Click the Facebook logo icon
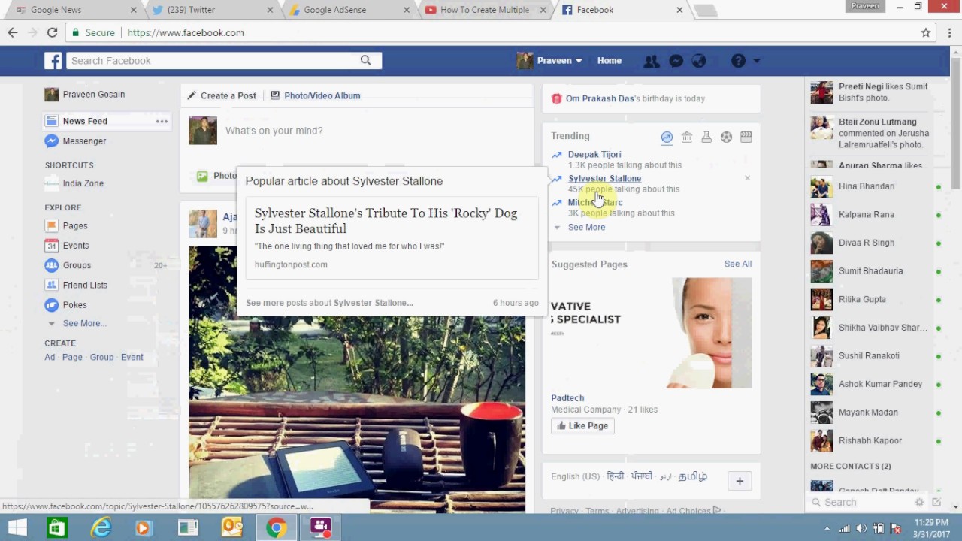This screenshot has width=962, height=541. tap(53, 61)
